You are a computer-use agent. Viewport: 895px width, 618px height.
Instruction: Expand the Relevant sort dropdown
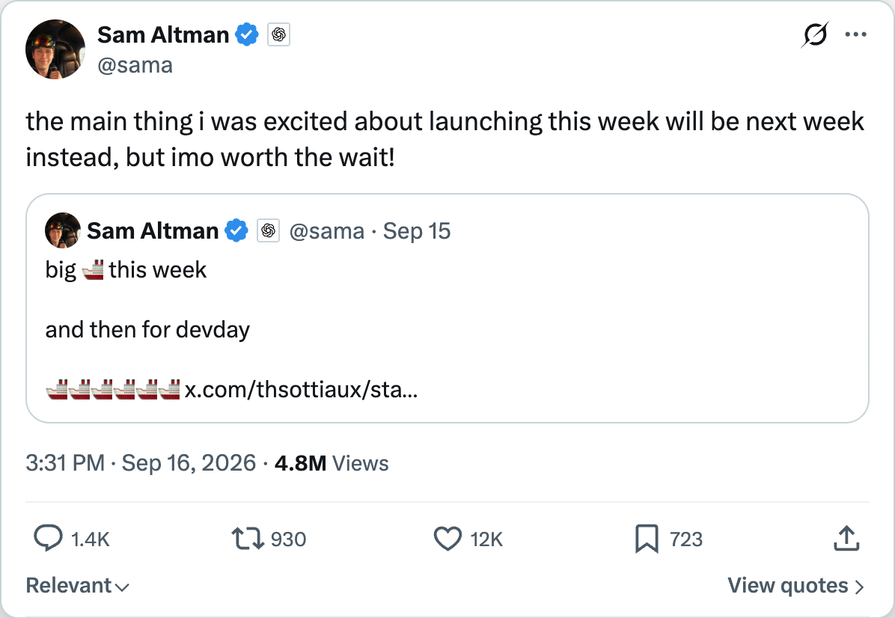(x=78, y=586)
